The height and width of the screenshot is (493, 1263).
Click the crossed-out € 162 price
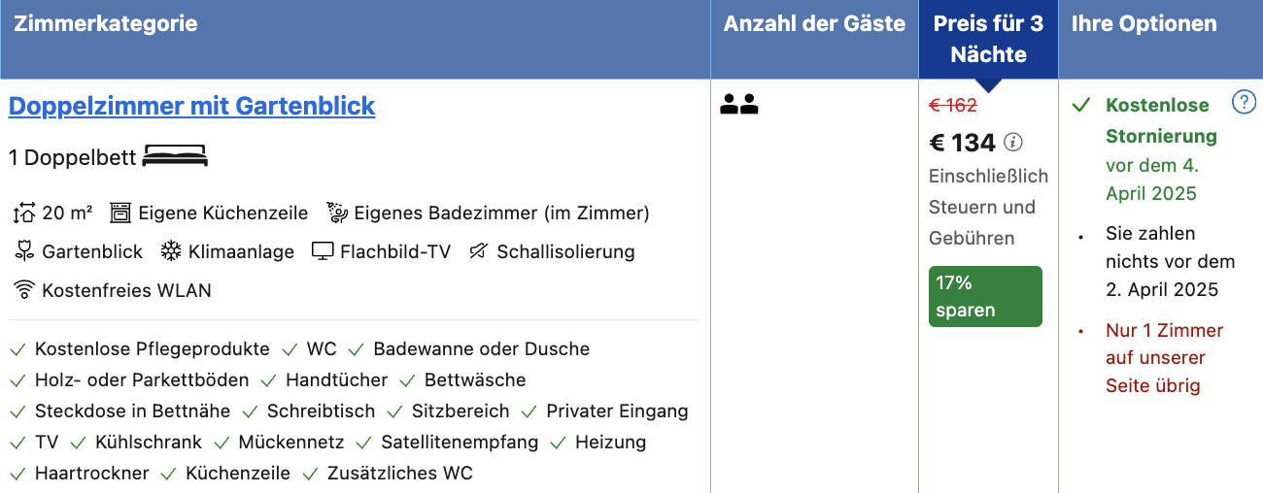[x=953, y=105]
